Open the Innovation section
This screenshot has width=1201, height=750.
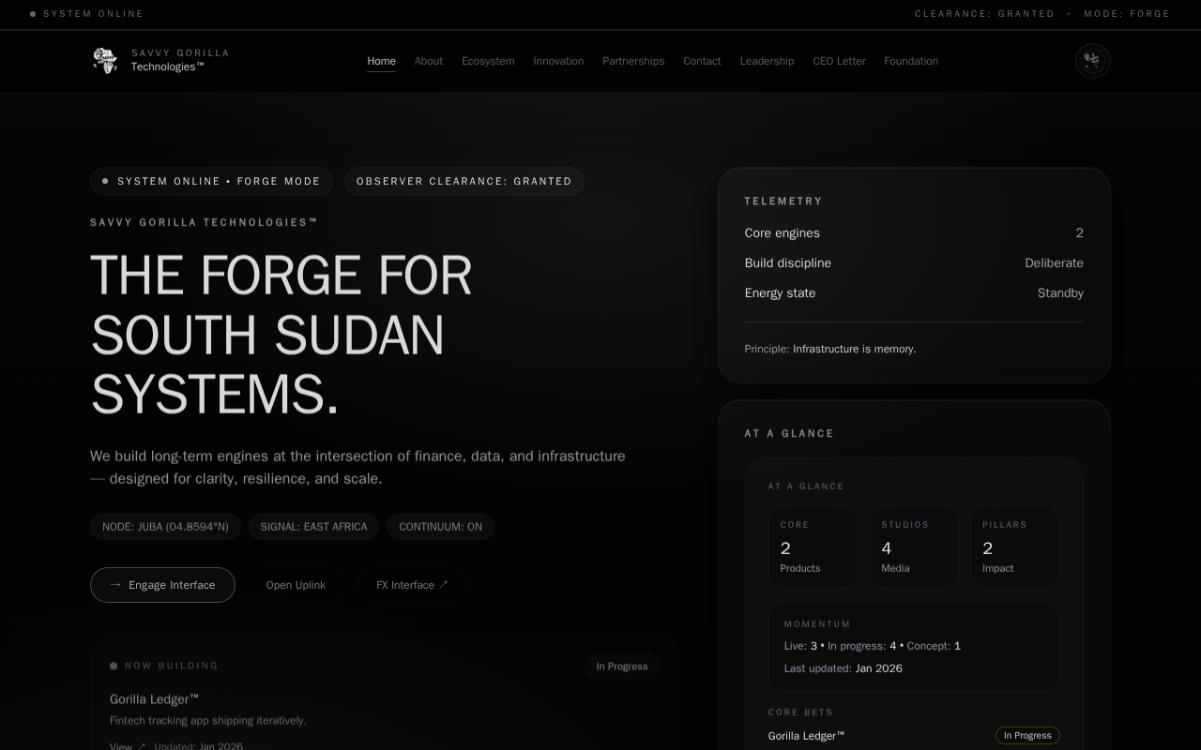[558, 61]
